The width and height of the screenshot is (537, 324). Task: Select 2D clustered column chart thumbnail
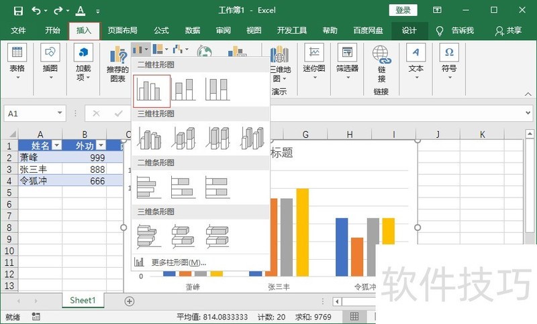[x=152, y=90]
